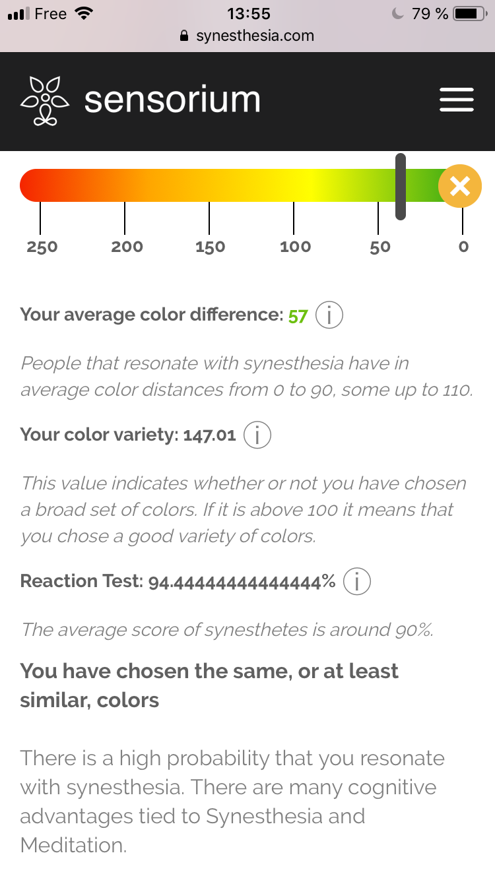Close the results with orange X button
495x880 pixels.
click(460, 185)
